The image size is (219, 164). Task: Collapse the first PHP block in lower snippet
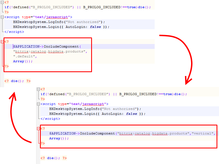coord(39,89)
